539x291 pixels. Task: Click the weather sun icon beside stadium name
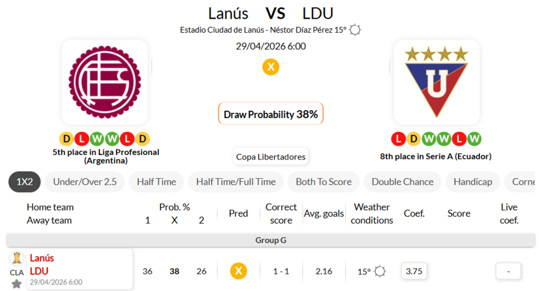(x=355, y=29)
